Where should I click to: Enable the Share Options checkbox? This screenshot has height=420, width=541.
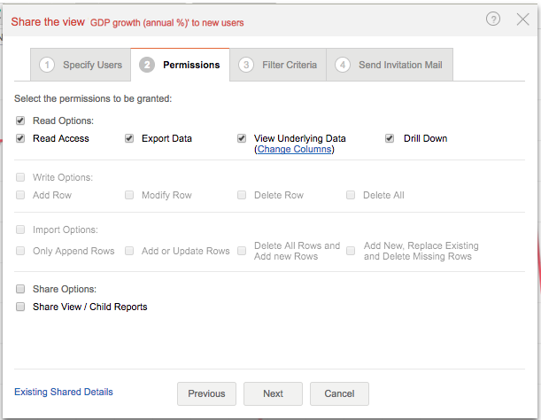(20, 289)
